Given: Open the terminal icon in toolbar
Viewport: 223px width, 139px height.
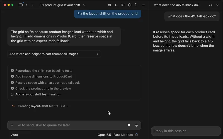Looking at the screenshot, I should click(116, 5).
